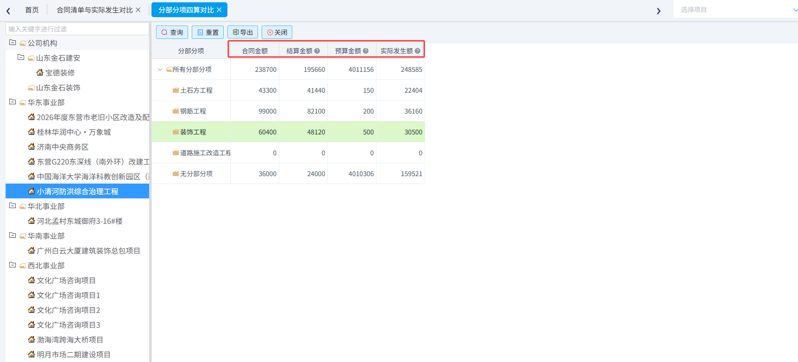This screenshot has width=798, height=362.
Task: Close the 合同清单与实际发生对比 tab
Action: pos(138,10)
